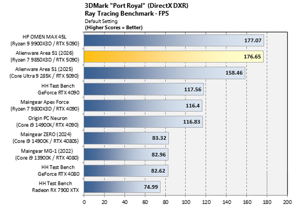Click the 177.07 score value
The image size is (295, 207).
click(x=253, y=40)
